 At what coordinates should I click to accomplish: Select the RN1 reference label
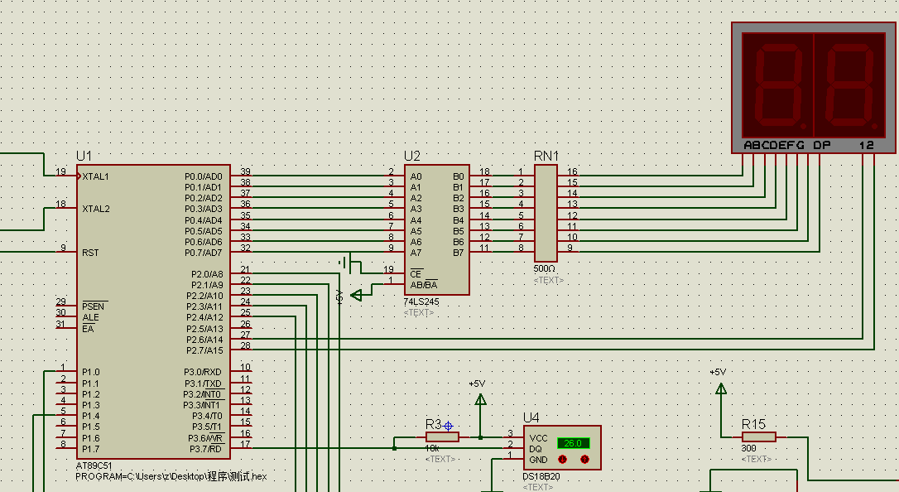[x=546, y=156]
